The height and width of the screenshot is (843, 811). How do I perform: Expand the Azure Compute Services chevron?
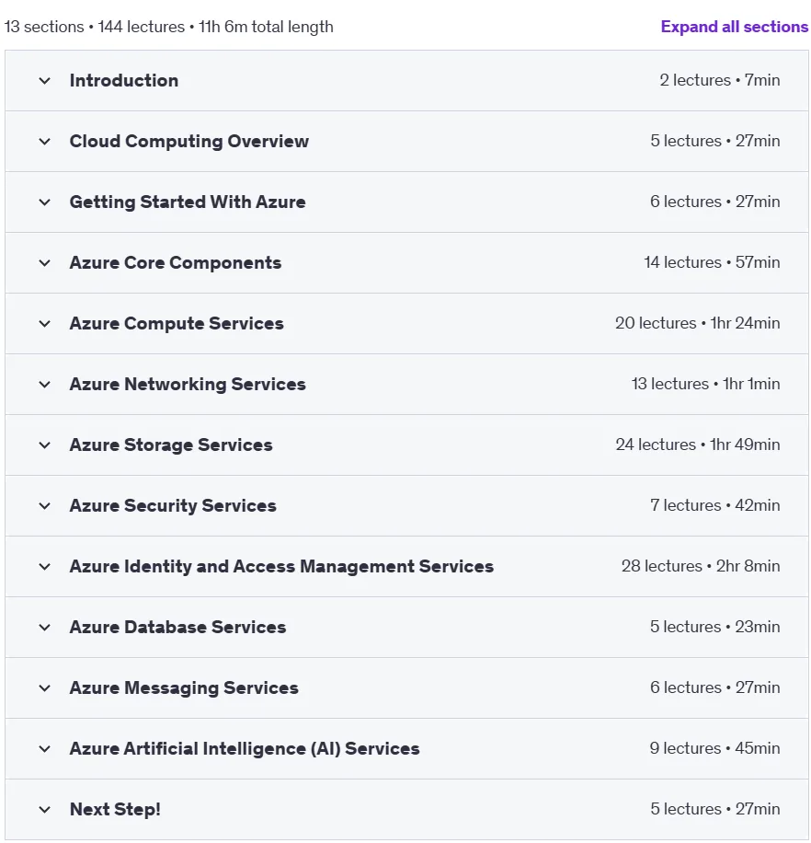coord(44,324)
